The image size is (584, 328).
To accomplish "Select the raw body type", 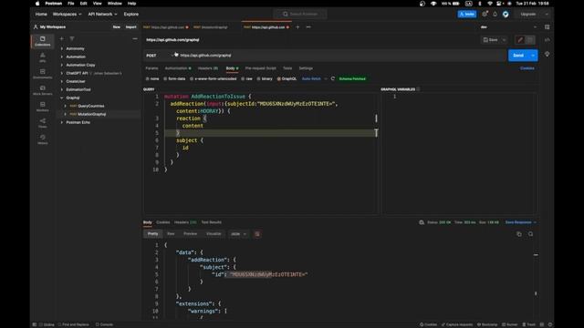I will click(246, 79).
